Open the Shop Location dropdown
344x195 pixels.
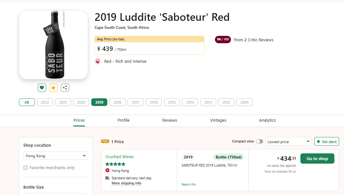point(56,156)
